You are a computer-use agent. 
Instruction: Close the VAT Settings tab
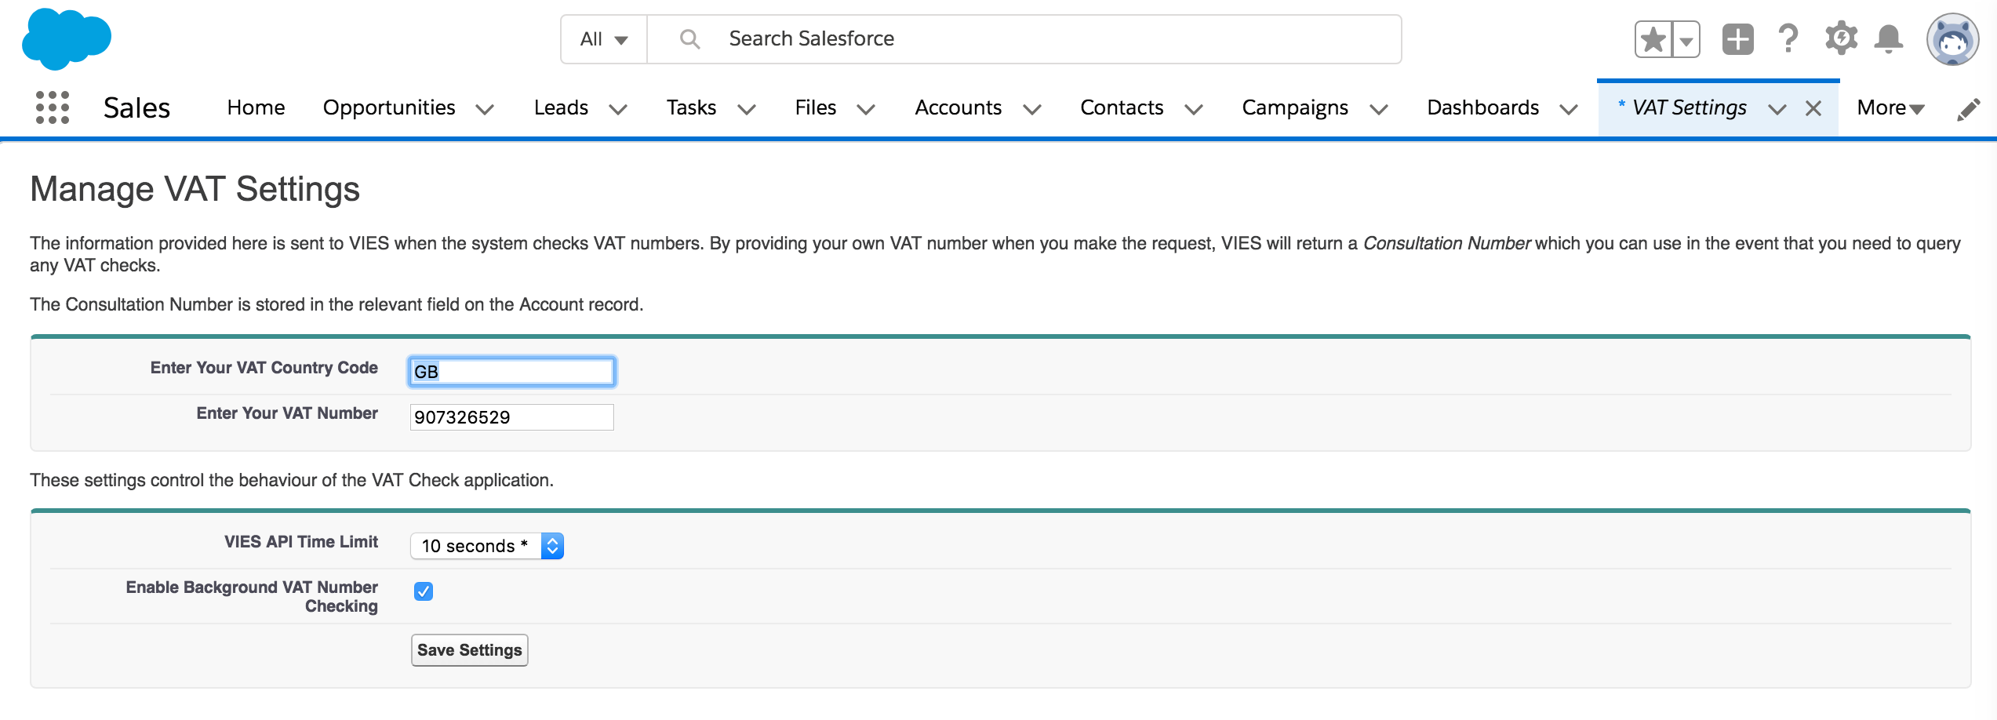tap(1813, 108)
